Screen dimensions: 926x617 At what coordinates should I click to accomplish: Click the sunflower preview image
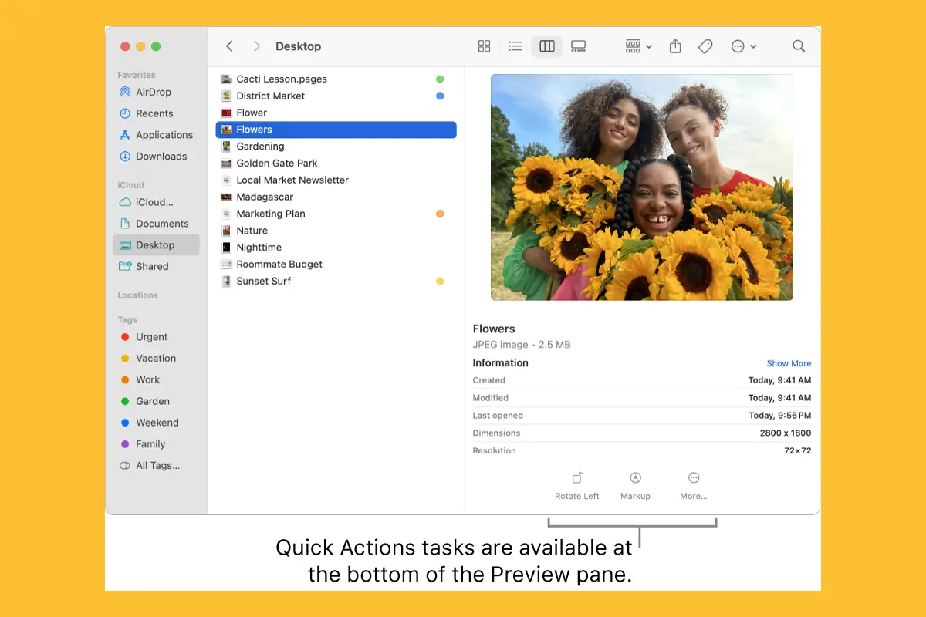pyautogui.click(x=641, y=187)
